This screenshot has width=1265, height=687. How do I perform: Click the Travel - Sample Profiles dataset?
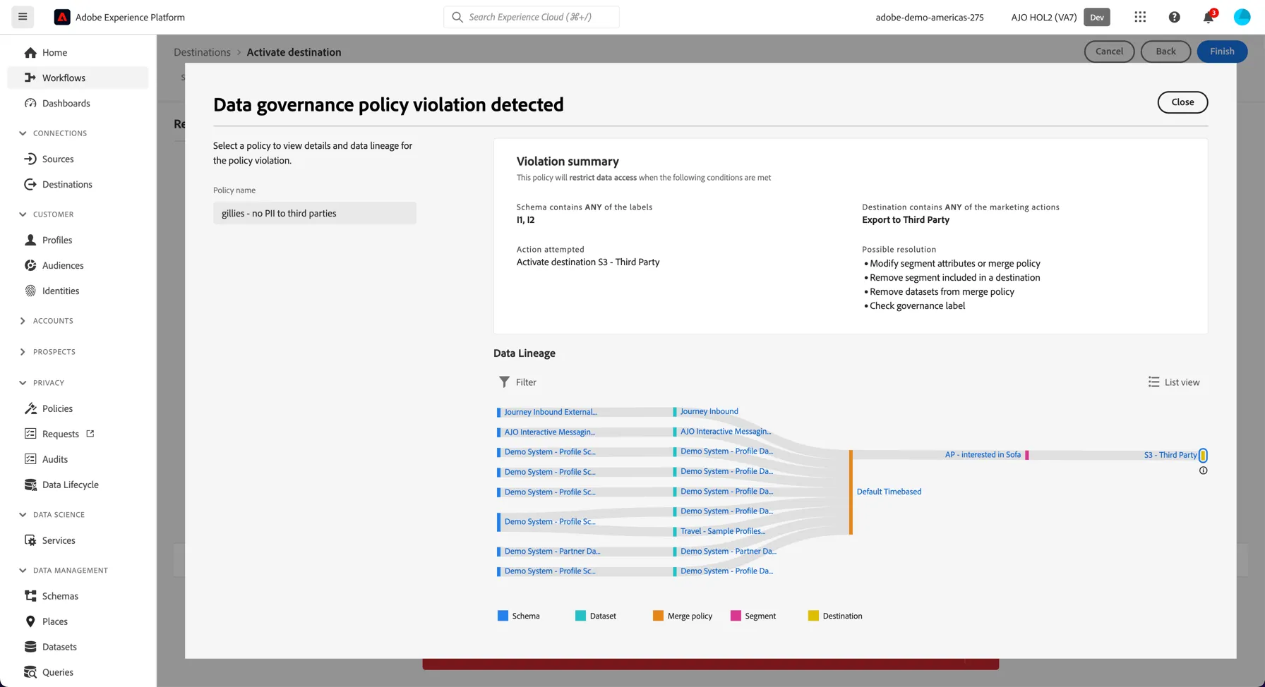tap(722, 531)
